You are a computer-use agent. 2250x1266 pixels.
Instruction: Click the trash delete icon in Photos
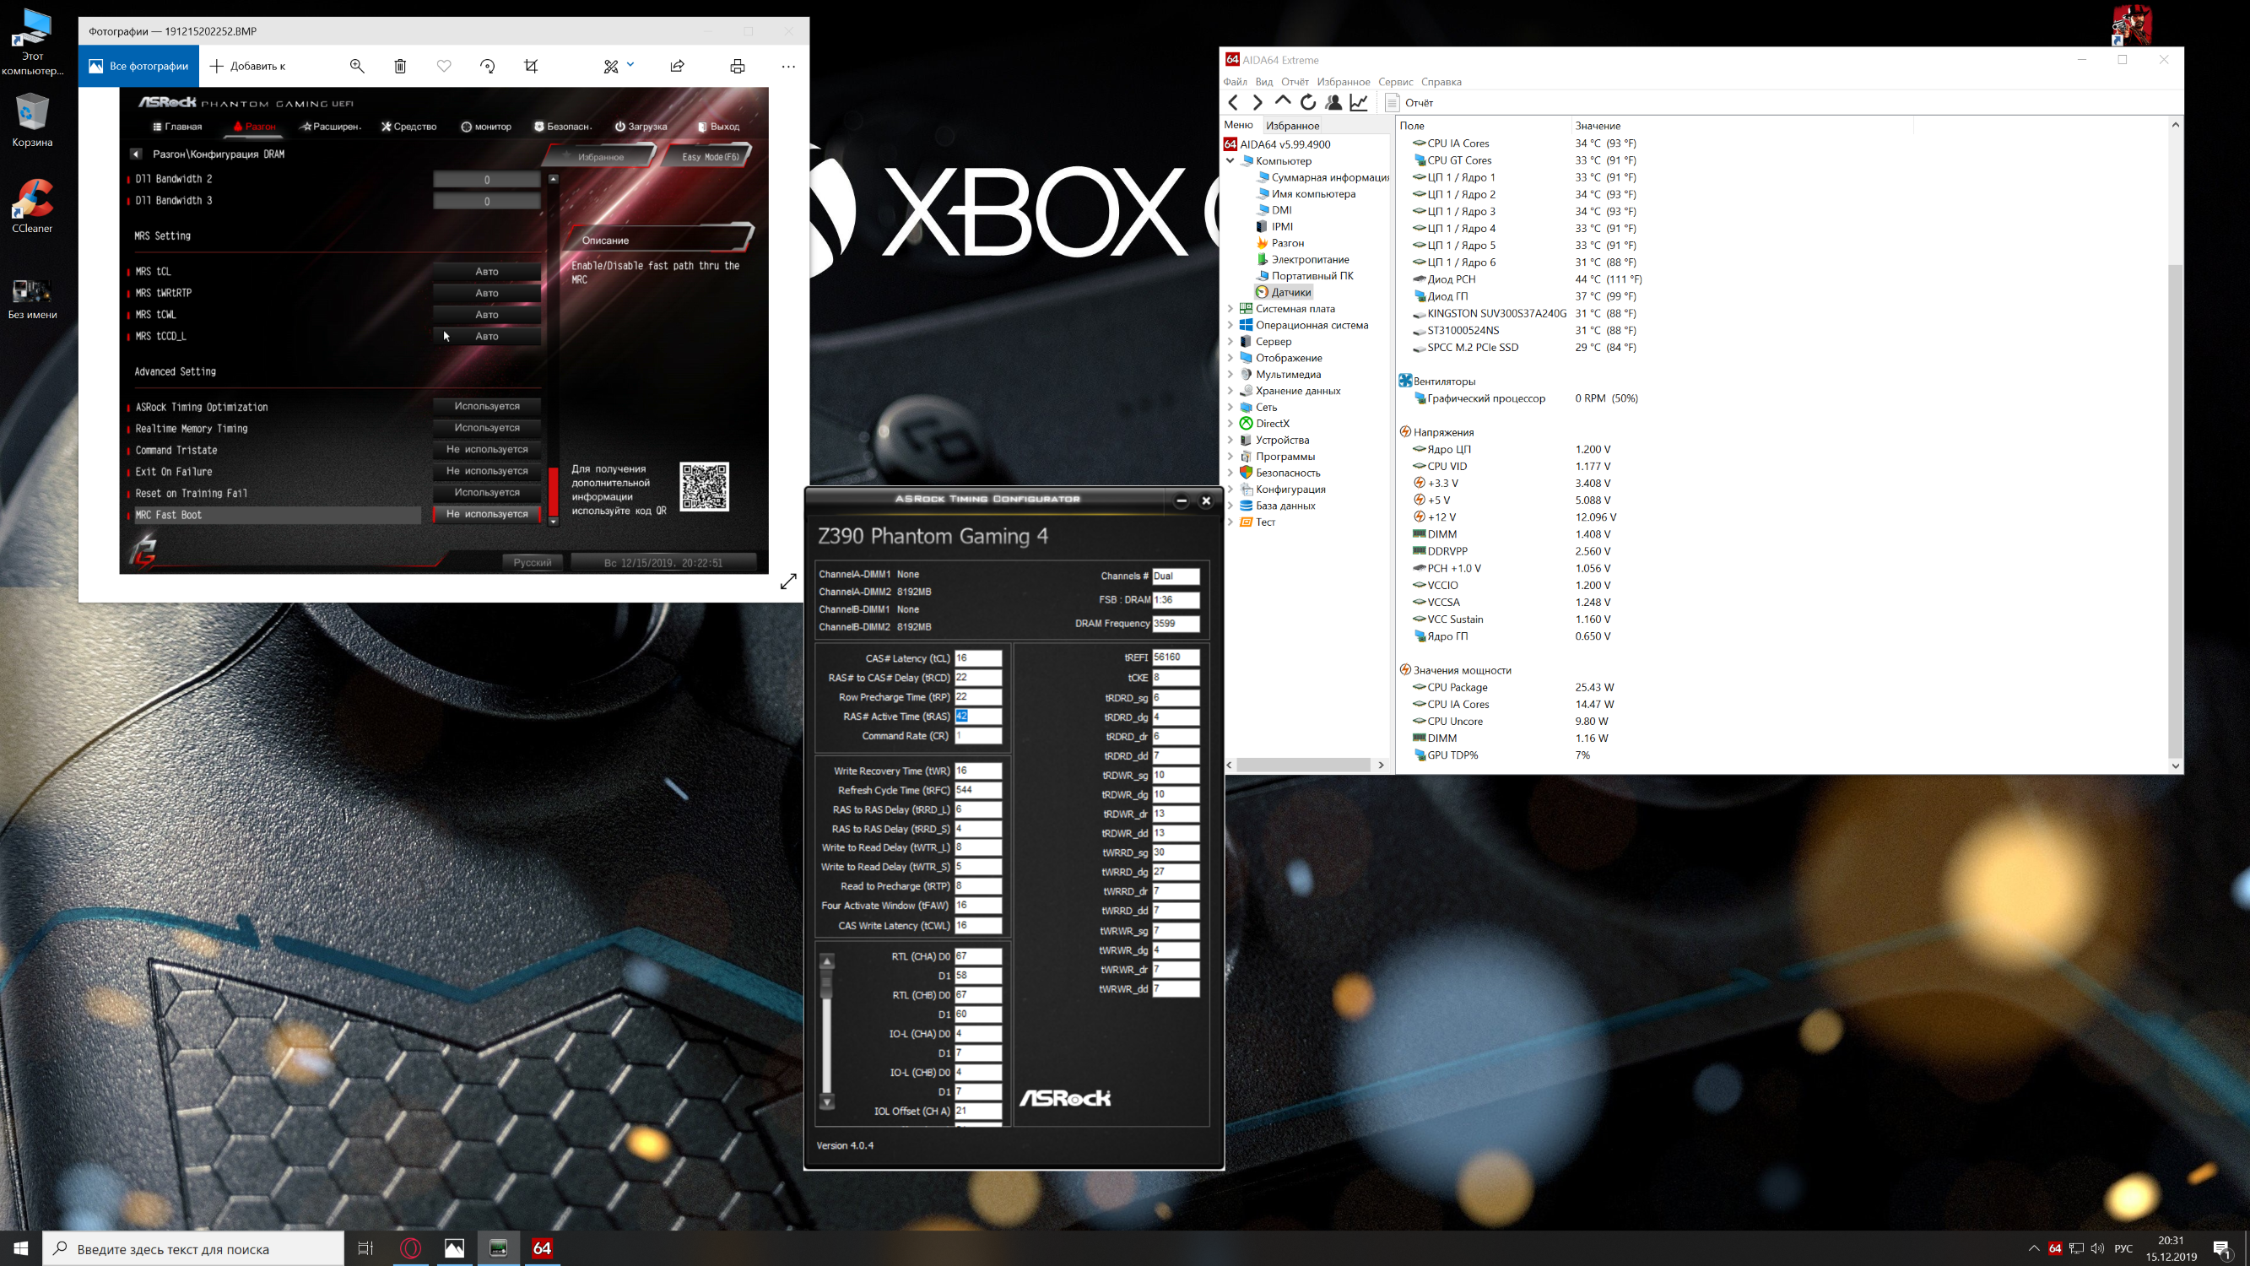(x=400, y=67)
